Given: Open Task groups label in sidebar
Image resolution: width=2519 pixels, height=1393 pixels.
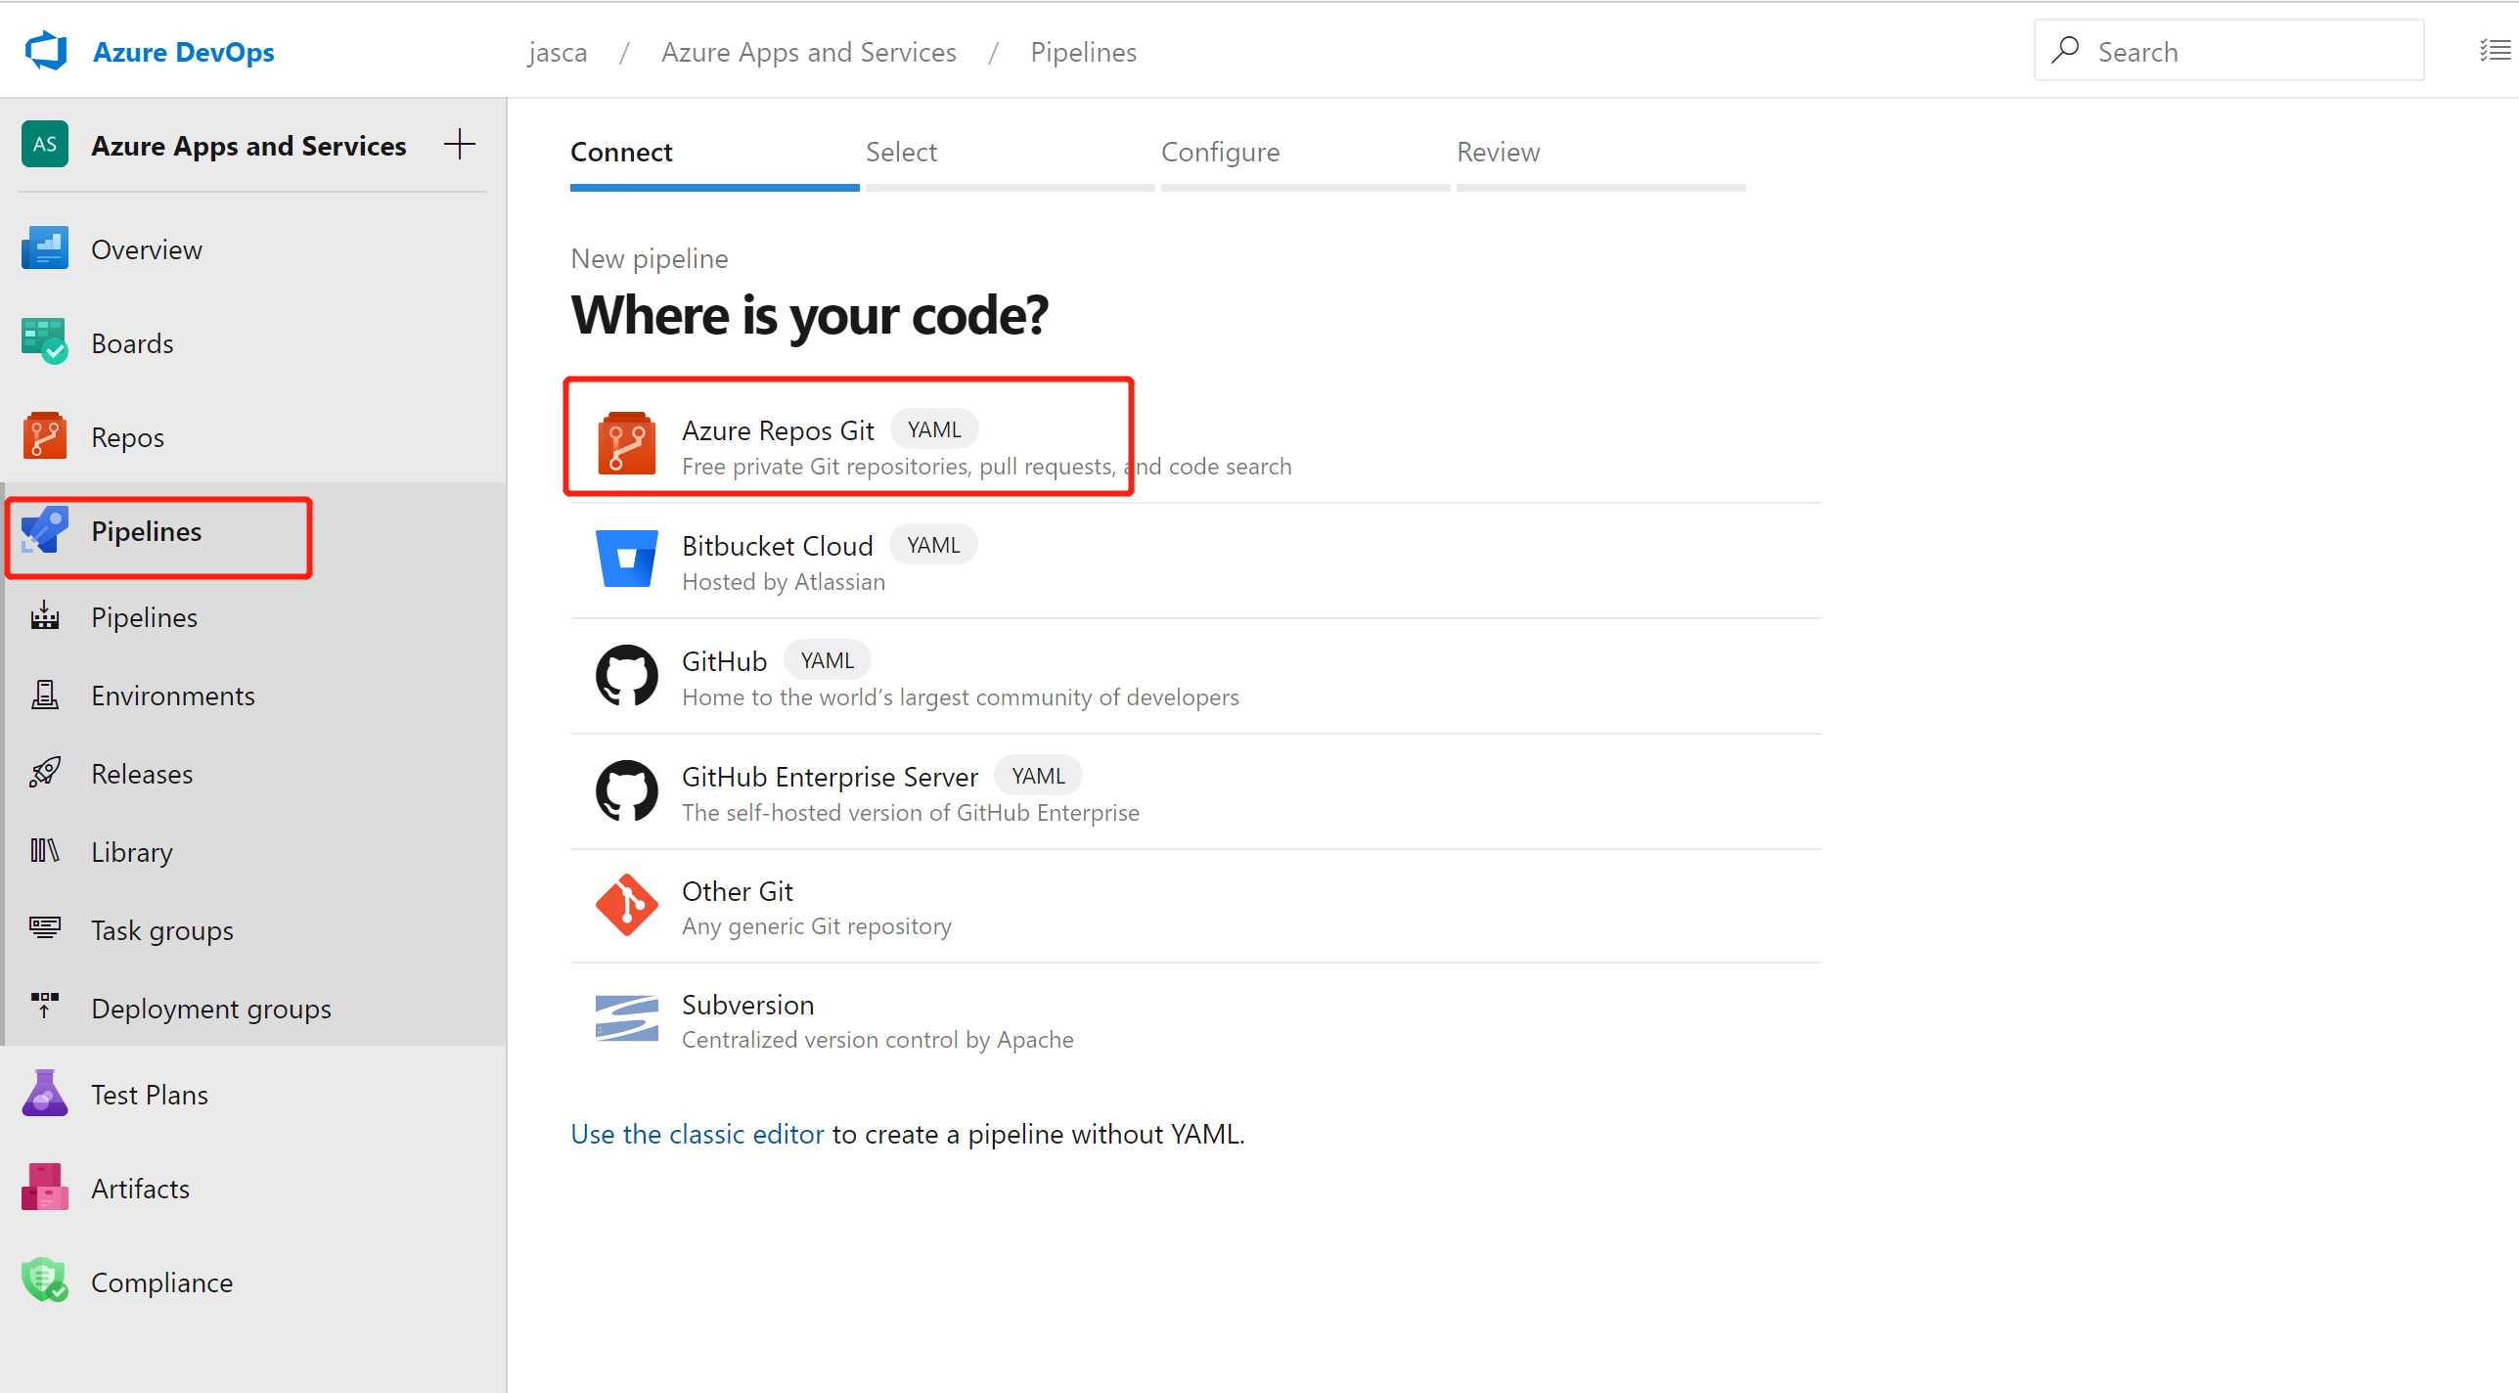Looking at the screenshot, I should (162, 930).
